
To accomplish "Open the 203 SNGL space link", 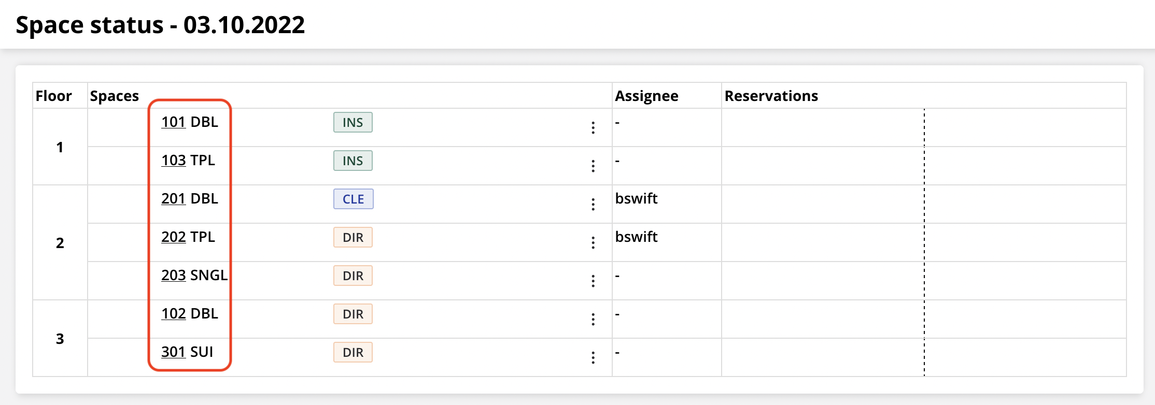I will [x=173, y=276].
